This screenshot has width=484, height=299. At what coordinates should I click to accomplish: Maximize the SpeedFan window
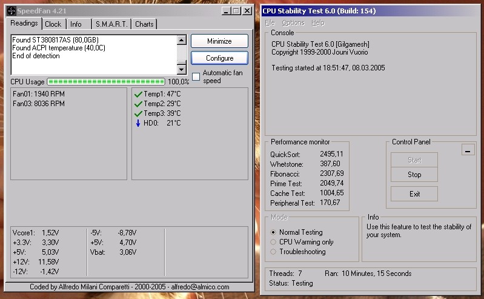(236, 11)
